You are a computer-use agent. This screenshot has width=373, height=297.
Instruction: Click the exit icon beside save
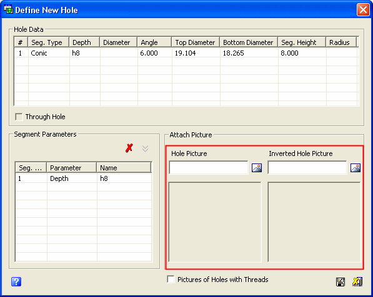click(x=357, y=282)
